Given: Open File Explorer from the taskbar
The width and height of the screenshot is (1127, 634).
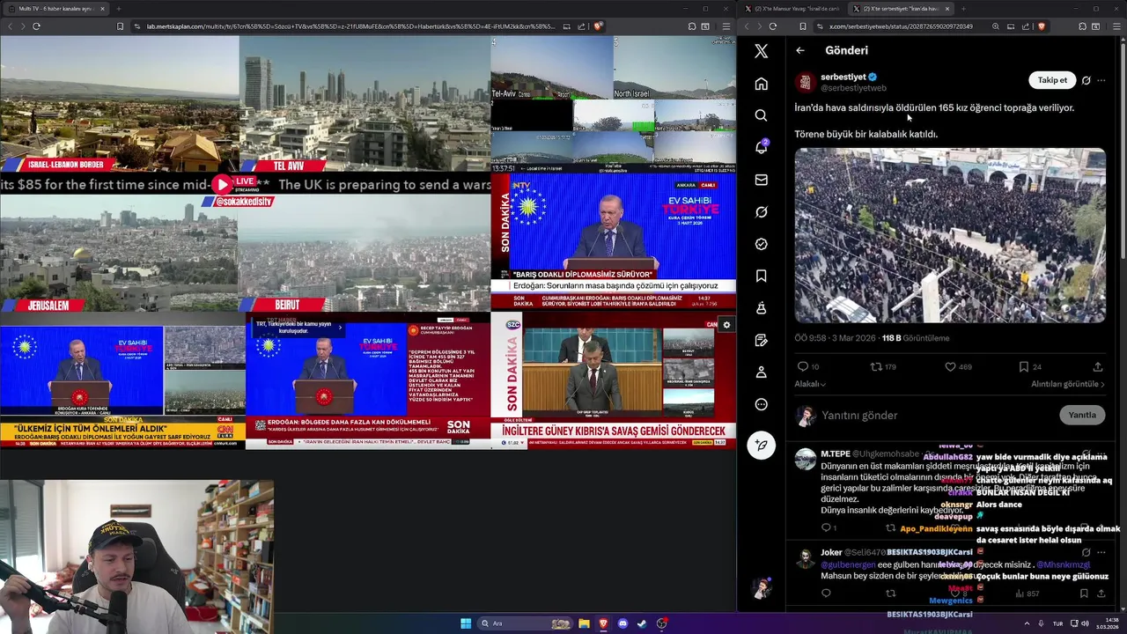Looking at the screenshot, I should tap(584, 623).
